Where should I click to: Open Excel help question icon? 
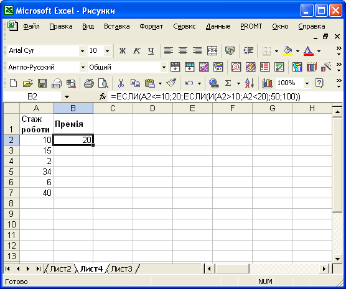click(x=319, y=83)
